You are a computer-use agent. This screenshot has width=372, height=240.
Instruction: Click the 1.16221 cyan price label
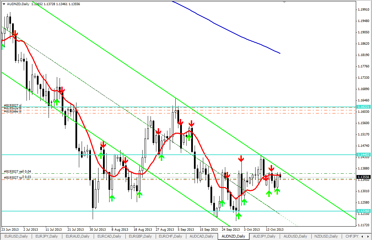(x=363, y=107)
